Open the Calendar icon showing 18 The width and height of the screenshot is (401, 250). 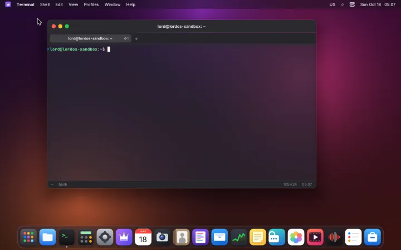click(x=143, y=237)
